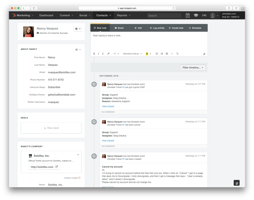Open gear dropdown next to Nancy Vasquez
254x200 pixels.
78,29
